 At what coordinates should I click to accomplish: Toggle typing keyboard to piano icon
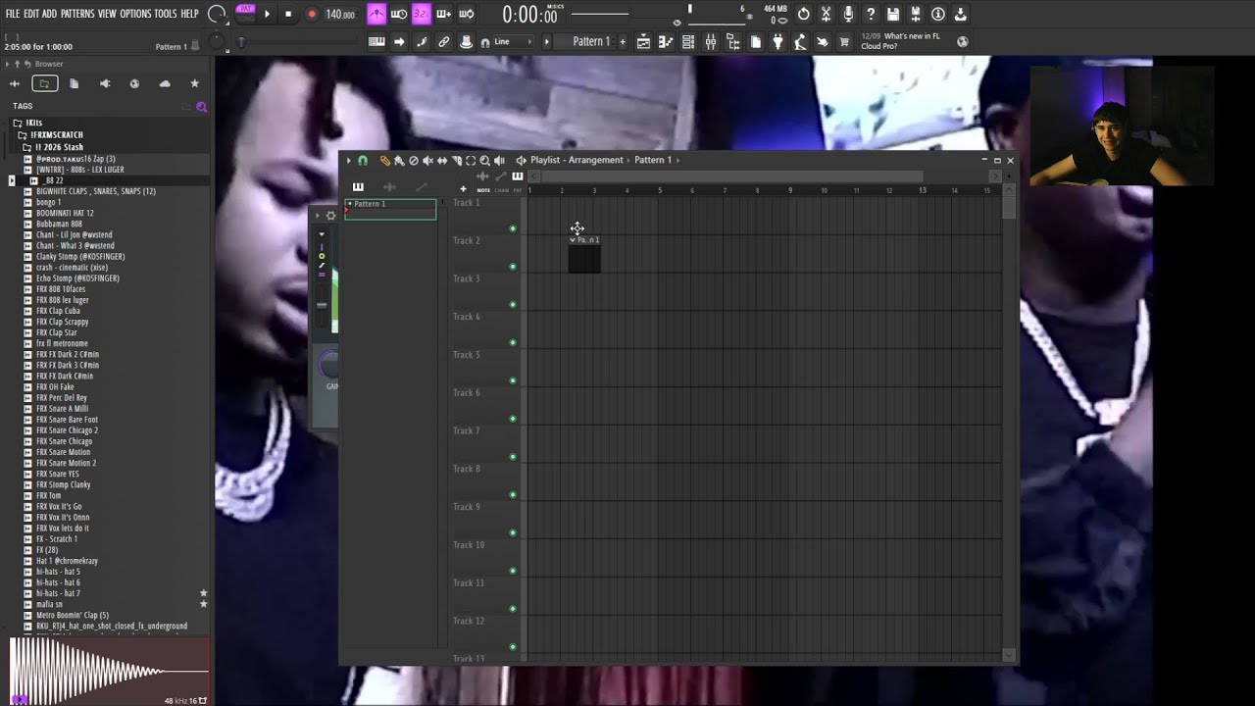pyautogui.click(x=376, y=41)
